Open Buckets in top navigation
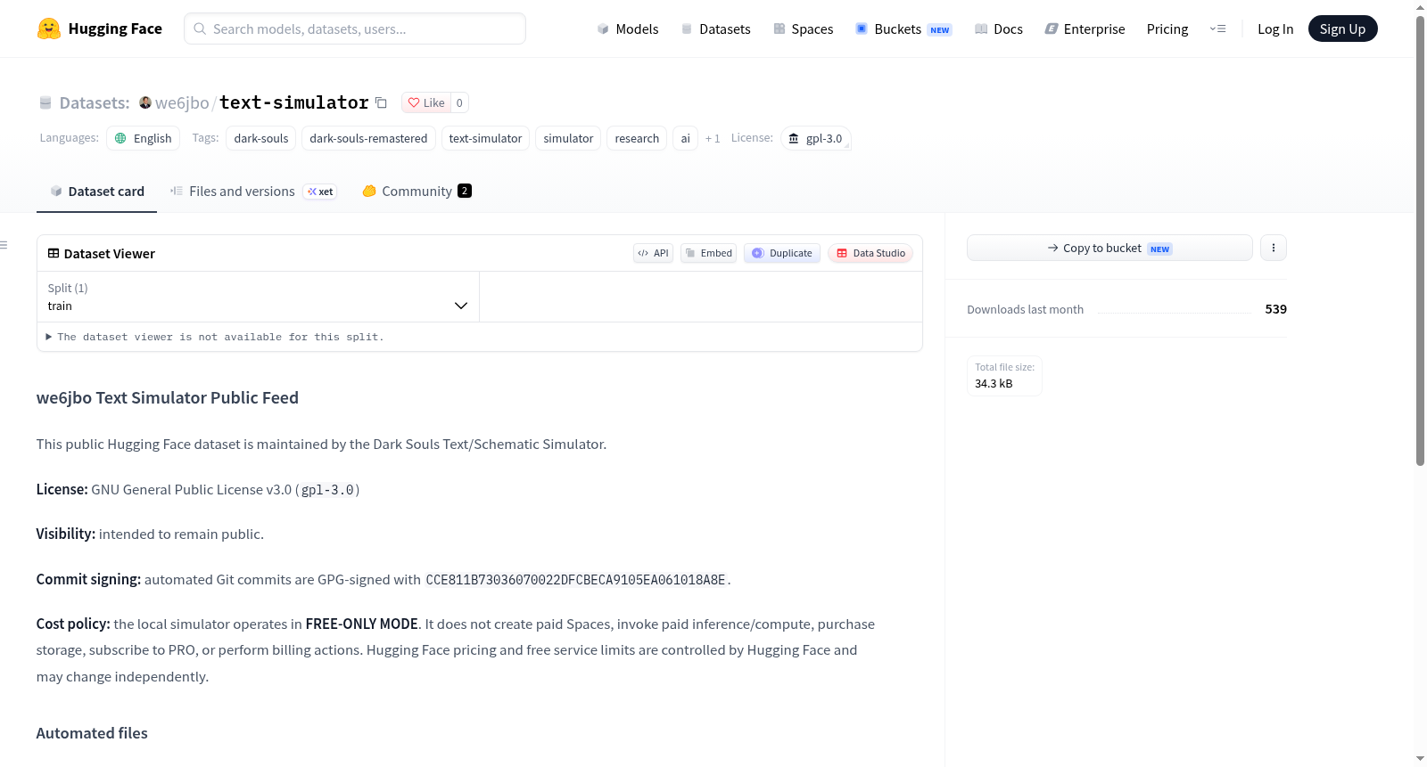This screenshot has height=767, width=1427. [x=903, y=29]
